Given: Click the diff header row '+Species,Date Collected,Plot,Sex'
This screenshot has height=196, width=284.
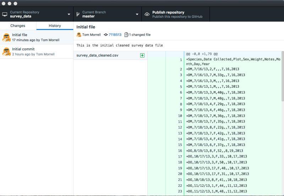Looking at the screenshot, I should (233, 61).
